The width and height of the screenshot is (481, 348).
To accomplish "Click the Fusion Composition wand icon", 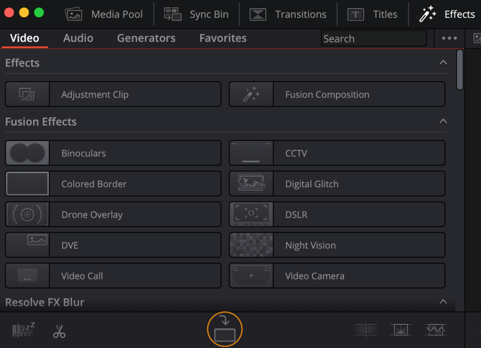I will pyautogui.click(x=251, y=94).
